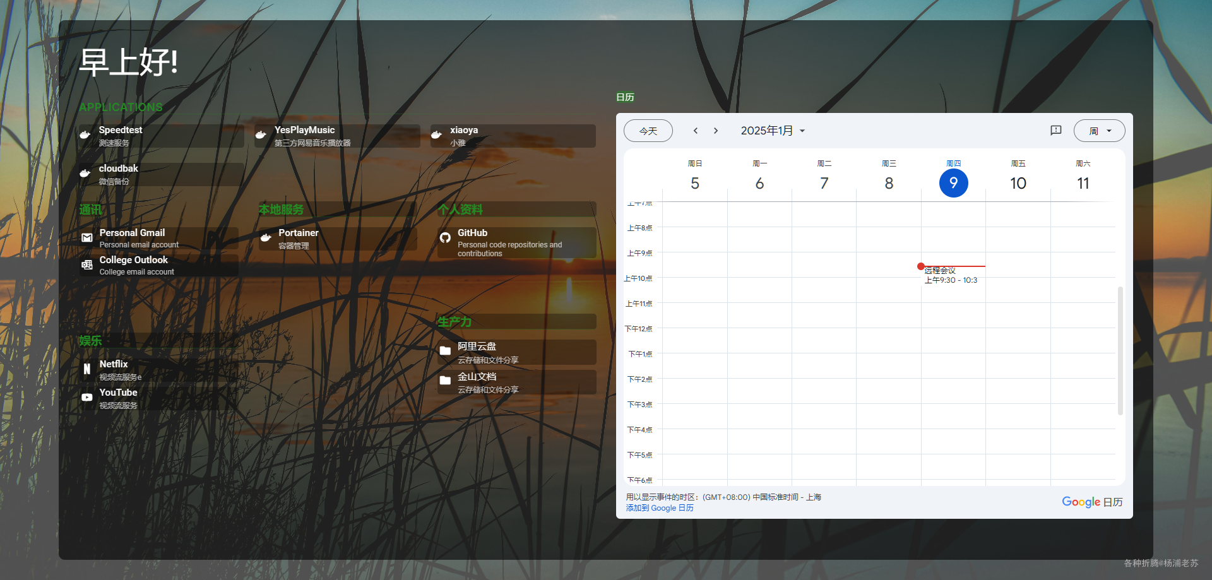Screen dimensions: 1212x580
Task: Open the 周 week view dropdown
Action: click(1100, 131)
